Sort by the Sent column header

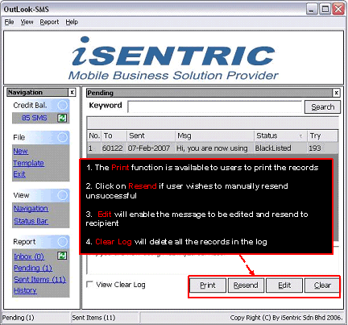(x=151, y=135)
